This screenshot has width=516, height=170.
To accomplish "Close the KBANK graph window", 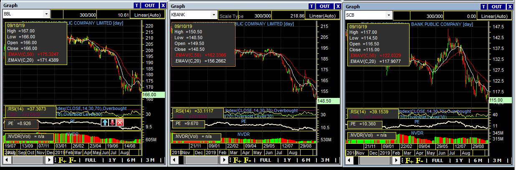I will tap(337, 6).
